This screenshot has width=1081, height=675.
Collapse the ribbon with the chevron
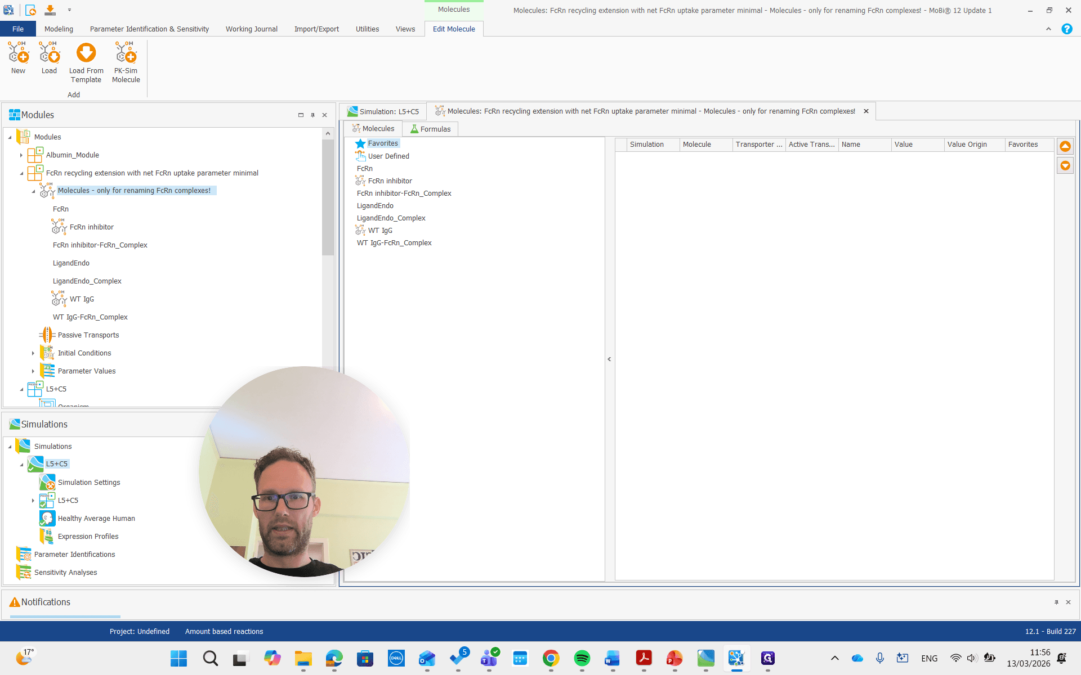(x=1048, y=29)
